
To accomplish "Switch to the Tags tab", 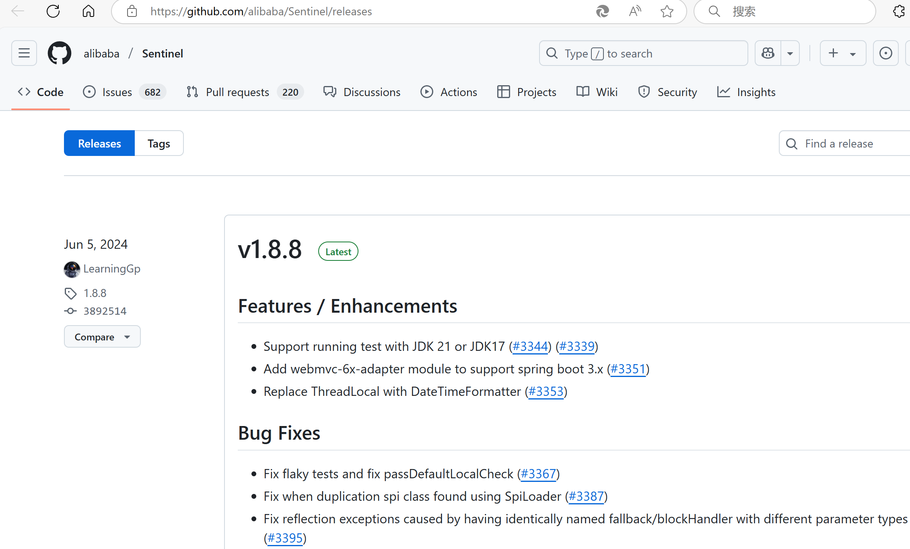I will click(x=159, y=143).
